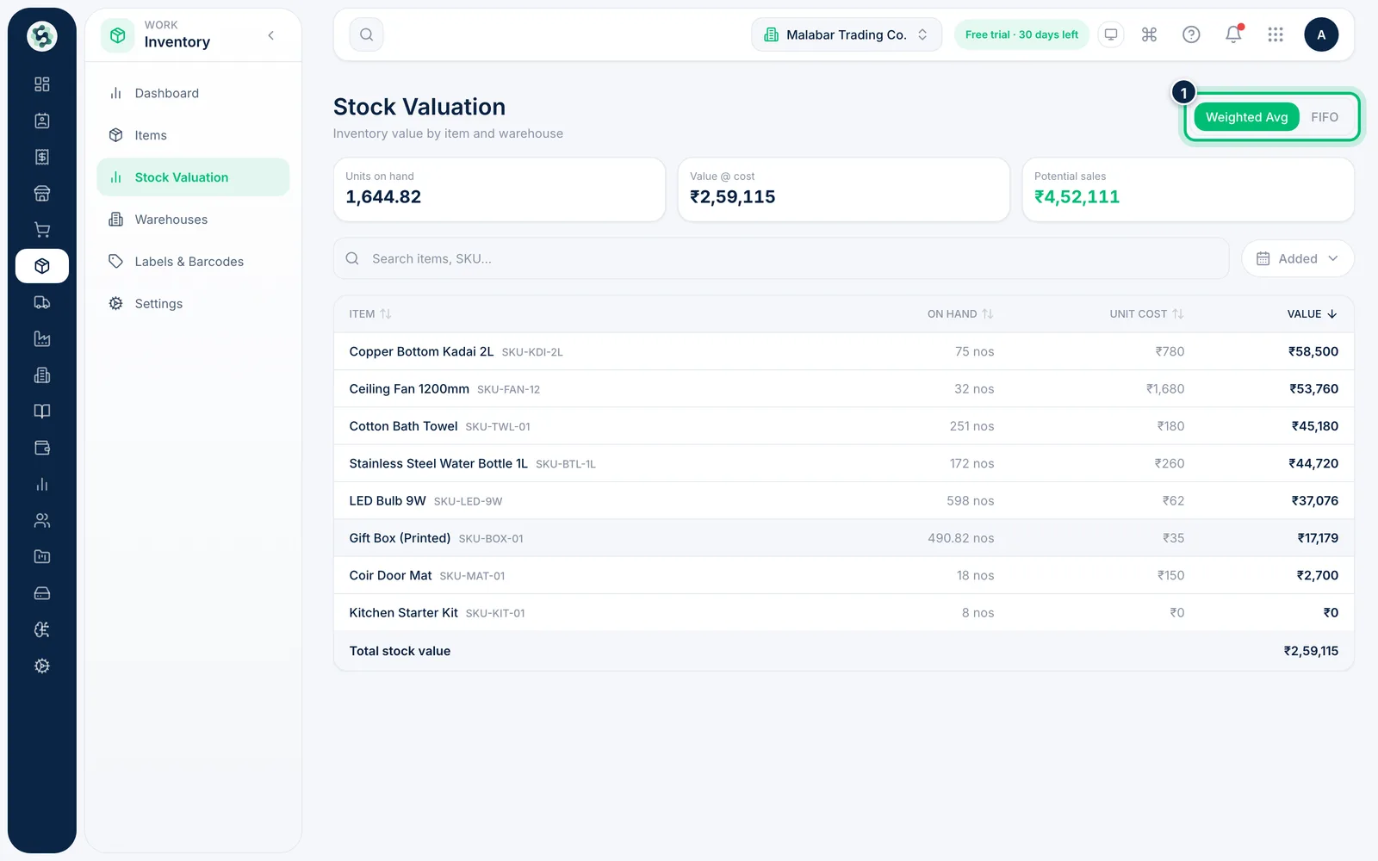The image size is (1378, 861).
Task: Open the shopping cart icon in dark sidebar
Action: [x=41, y=230]
